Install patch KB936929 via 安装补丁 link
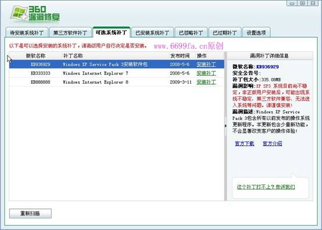The width and height of the screenshot is (322, 230). [x=206, y=64]
